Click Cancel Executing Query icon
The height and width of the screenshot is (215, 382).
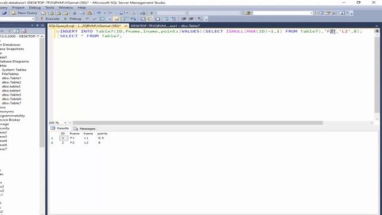87,19
